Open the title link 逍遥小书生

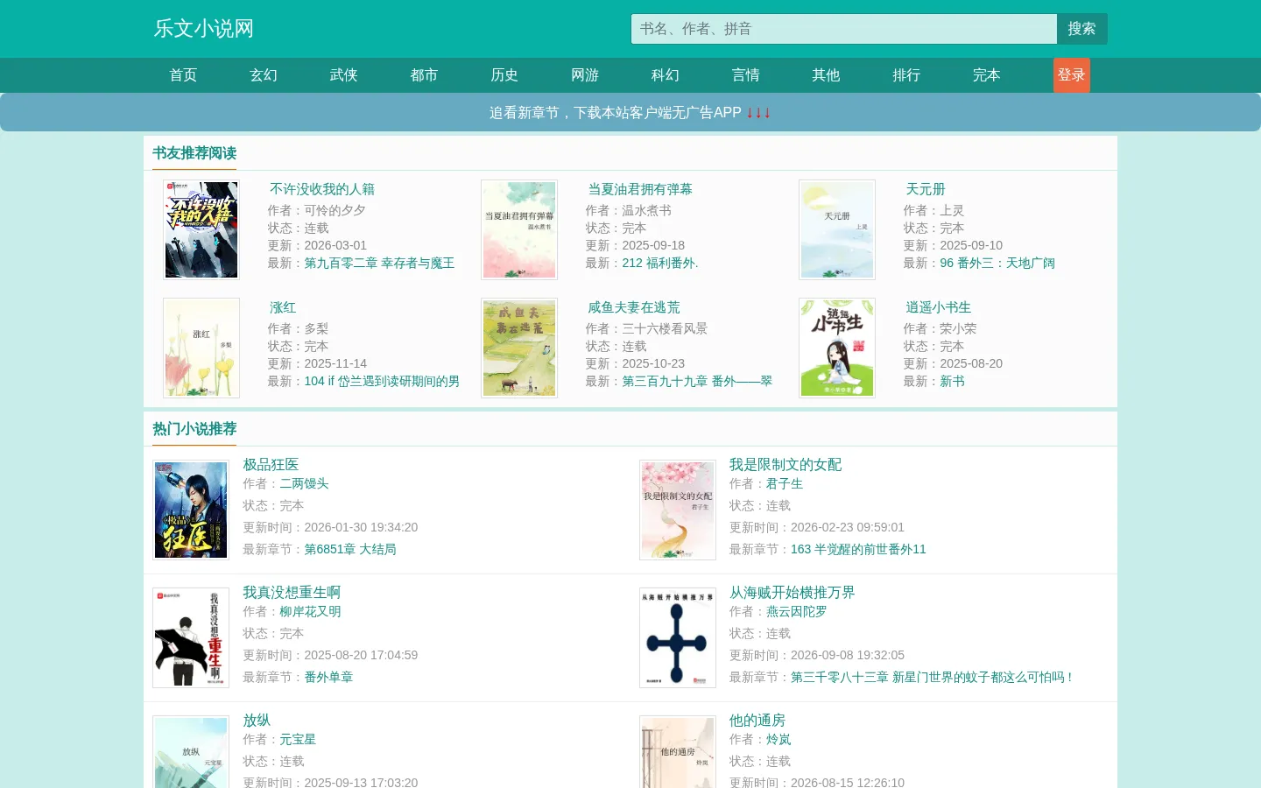coord(939,307)
